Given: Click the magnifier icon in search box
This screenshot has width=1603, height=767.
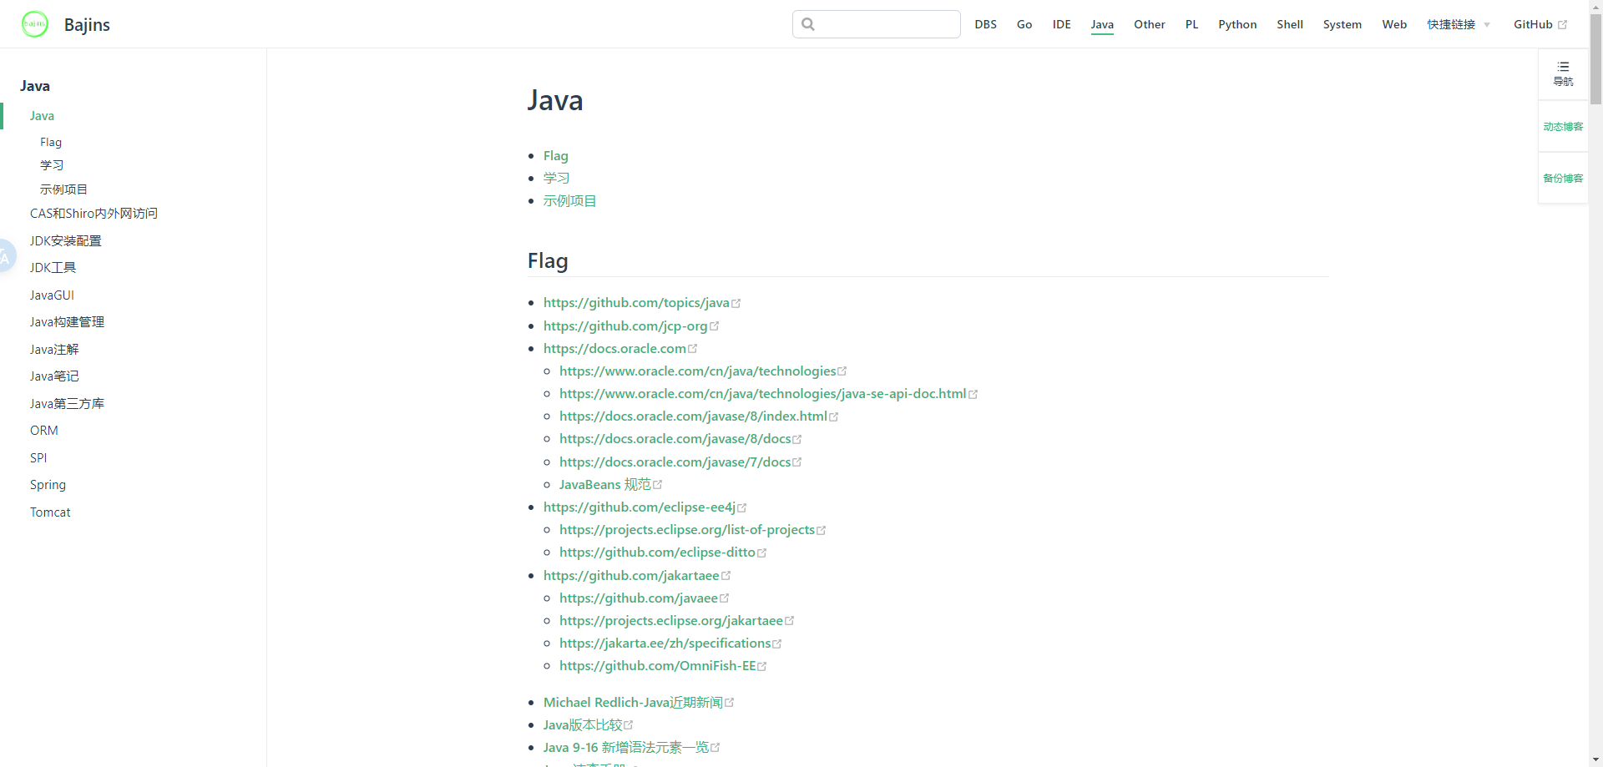Looking at the screenshot, I should click(808, 24).
